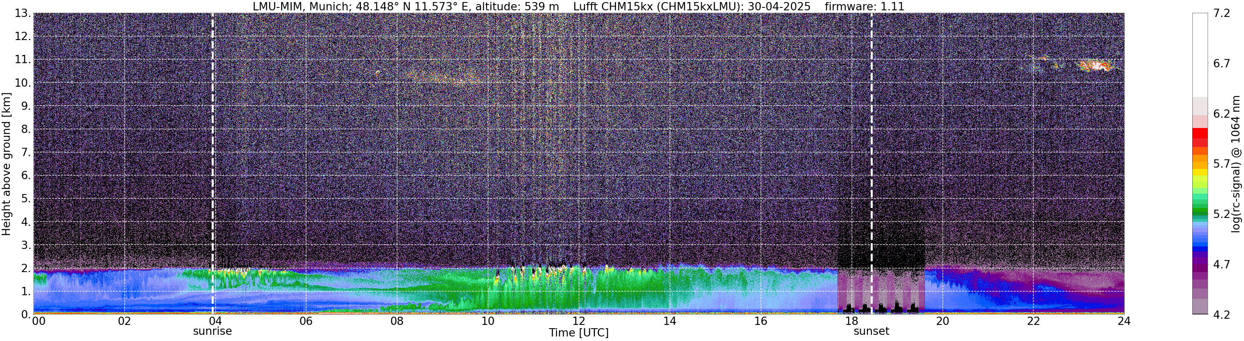Click the colorbar tick label '7.2'

coord(1222,13)
